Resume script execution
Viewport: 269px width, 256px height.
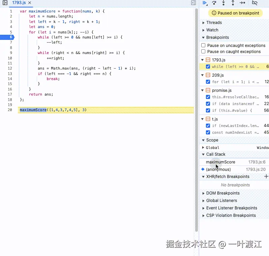pyautogui.click(x=205, y=3)
